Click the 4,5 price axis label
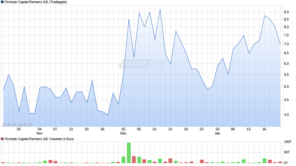This screenshot has width=296, height=166. (x=286, y=100)
